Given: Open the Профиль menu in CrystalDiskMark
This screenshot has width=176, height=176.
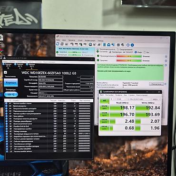Looking at the screenshot, I should coord(118,95).
